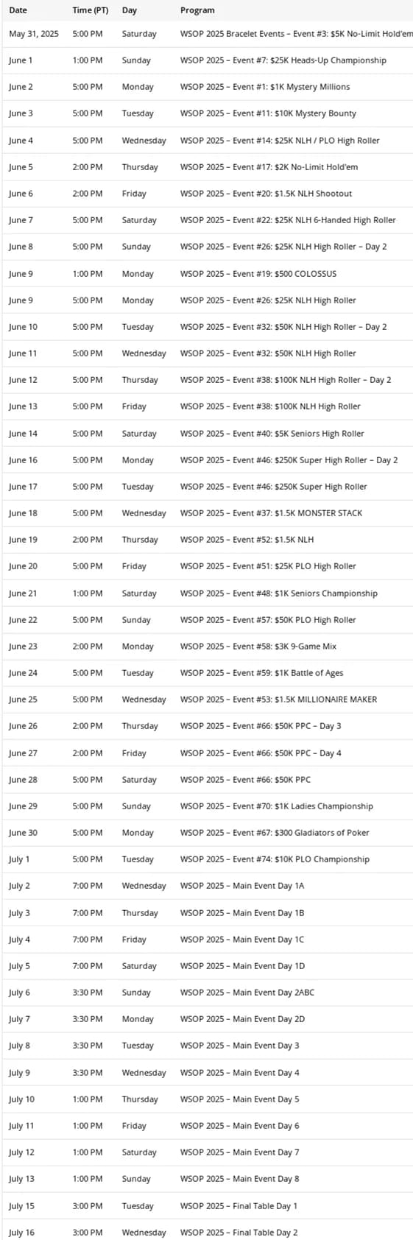Click the Day column header

130,10
